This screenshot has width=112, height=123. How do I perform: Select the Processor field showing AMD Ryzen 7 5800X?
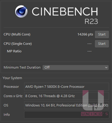pos(67,87)
